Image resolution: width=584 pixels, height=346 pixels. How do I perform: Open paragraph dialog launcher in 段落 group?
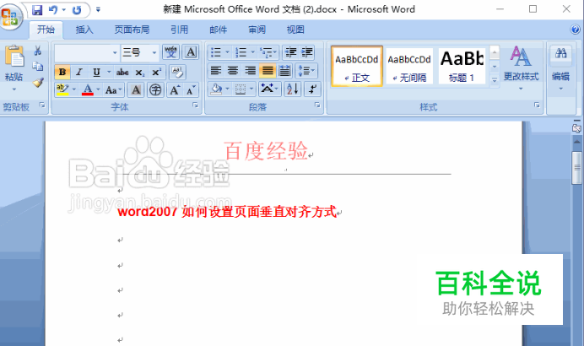pyautogui.click(x=317, y=105)
